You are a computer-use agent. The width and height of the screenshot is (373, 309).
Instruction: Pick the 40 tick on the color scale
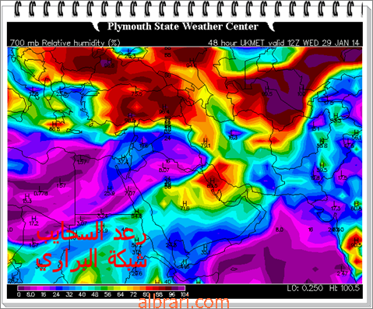(x=82, y=294)
